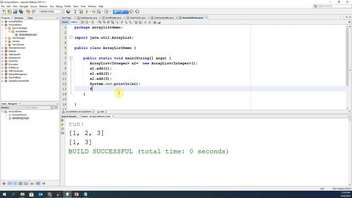The image size is (352, 198).
Task: Click the Stop icon in Output sidebar
Action: (62, 129)
